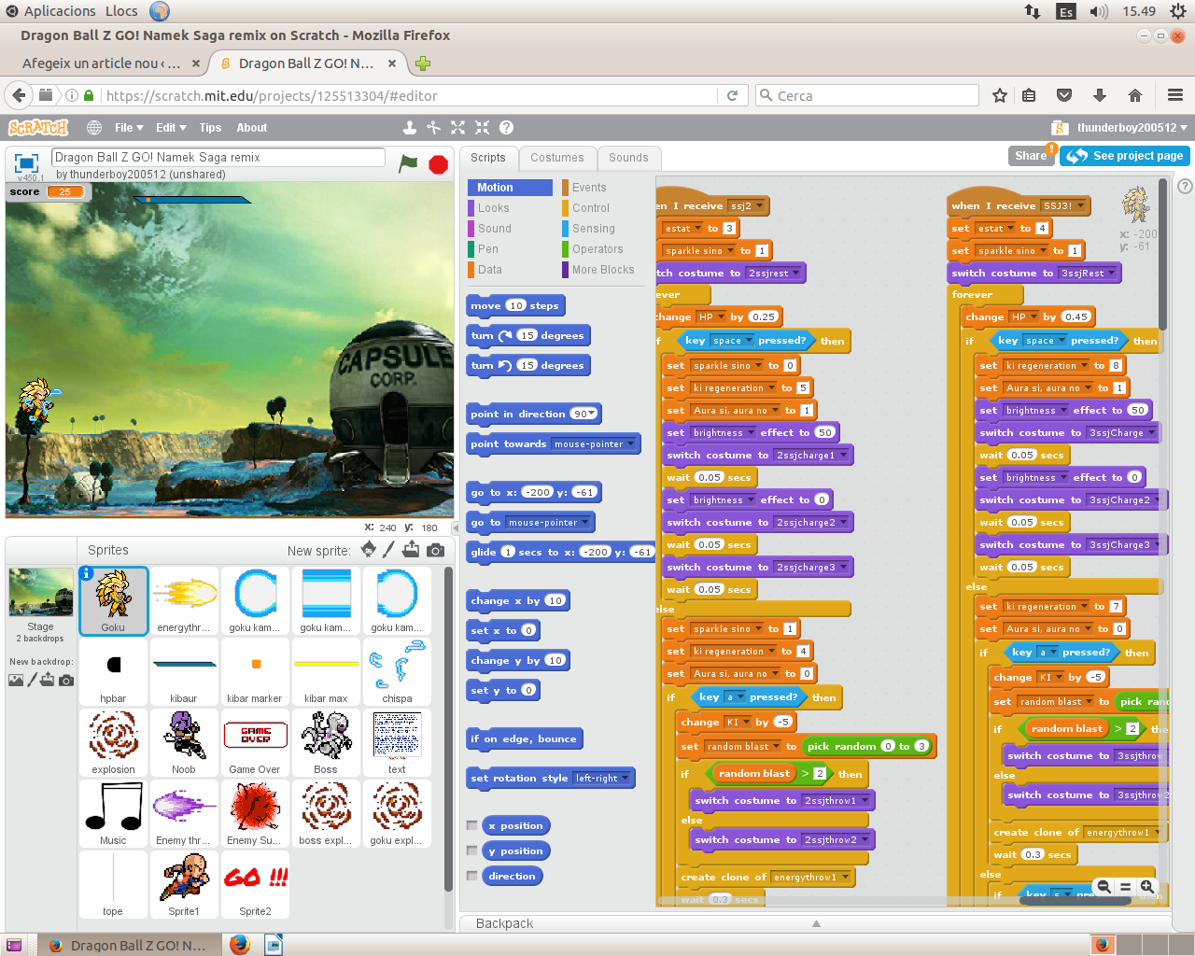Open new sprite from camera icon

click(x=435, y=550)
